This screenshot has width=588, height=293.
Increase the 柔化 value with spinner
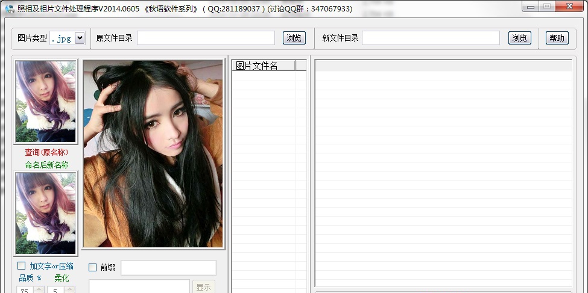point(69,289)
